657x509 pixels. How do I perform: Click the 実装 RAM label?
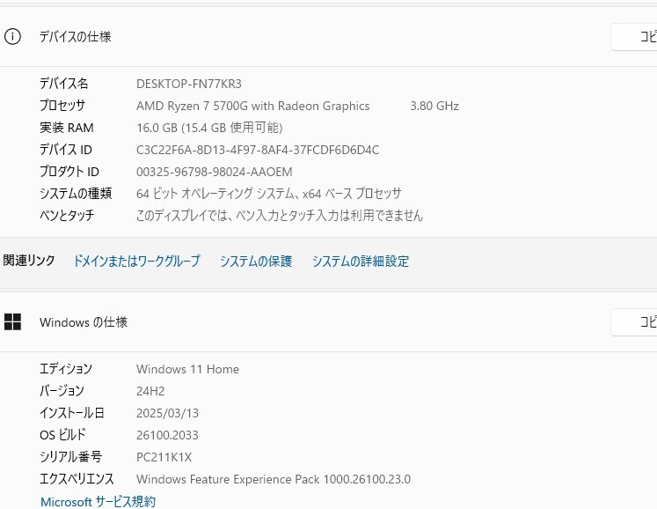(67, 128)
